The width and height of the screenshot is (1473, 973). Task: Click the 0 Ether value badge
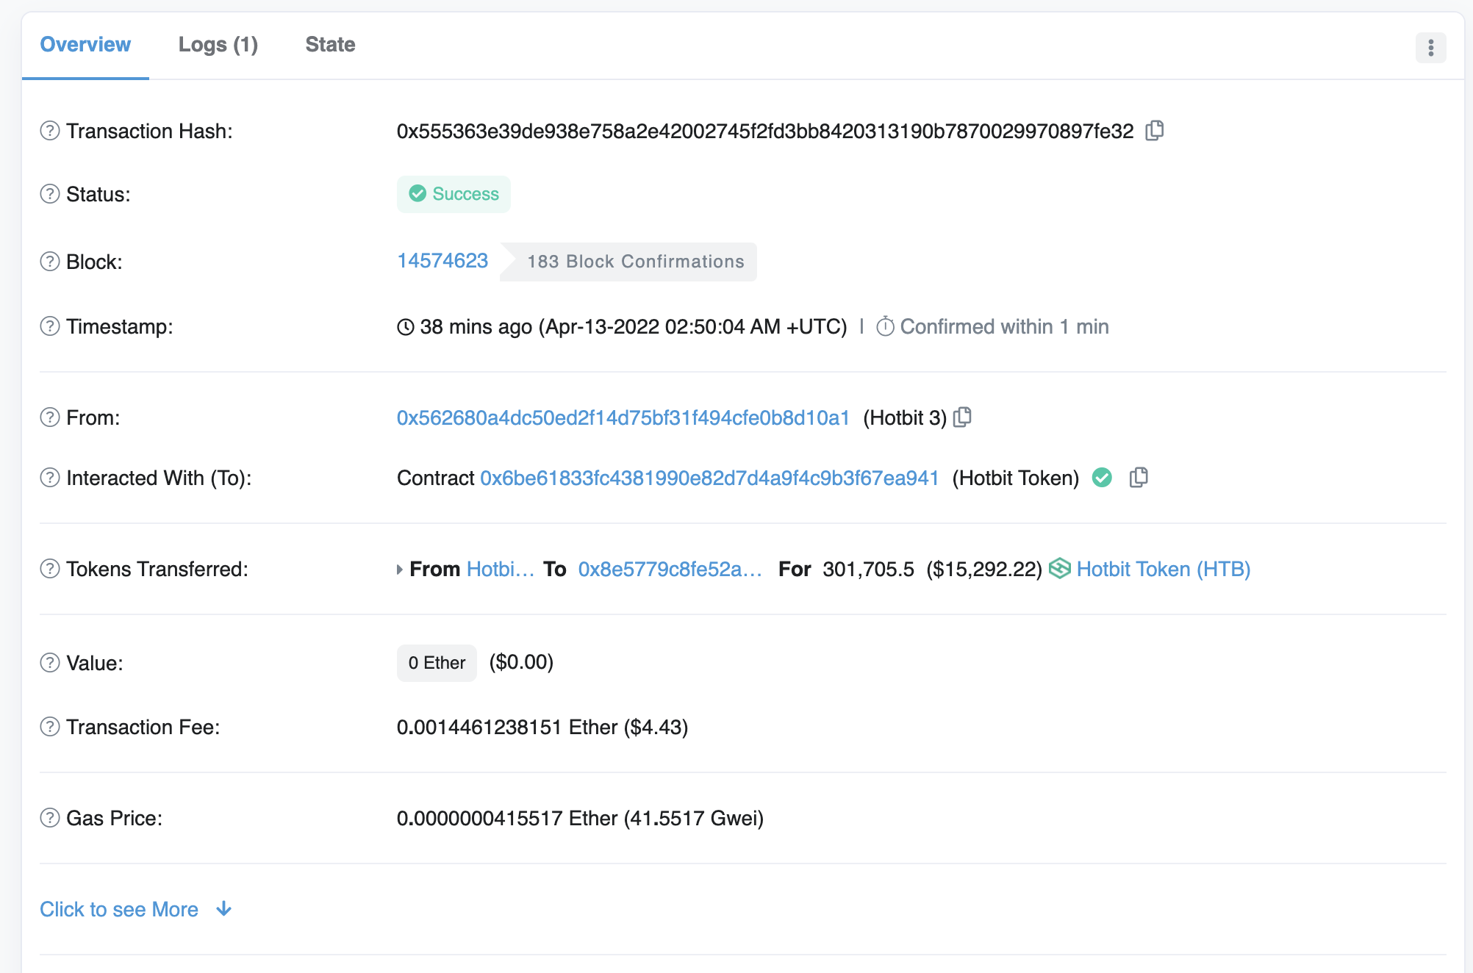(437, 663)
